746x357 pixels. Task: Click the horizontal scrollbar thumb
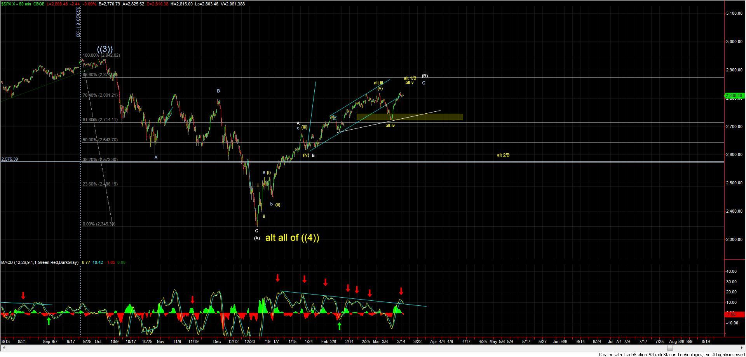(670, 348)
